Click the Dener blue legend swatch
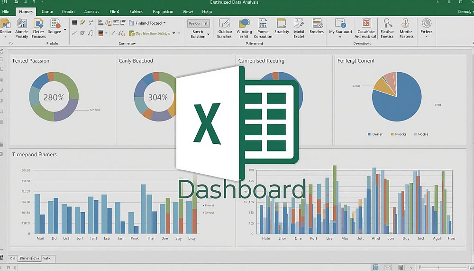Viewport: 474px width, 271px height. click(x=369, y=134)
